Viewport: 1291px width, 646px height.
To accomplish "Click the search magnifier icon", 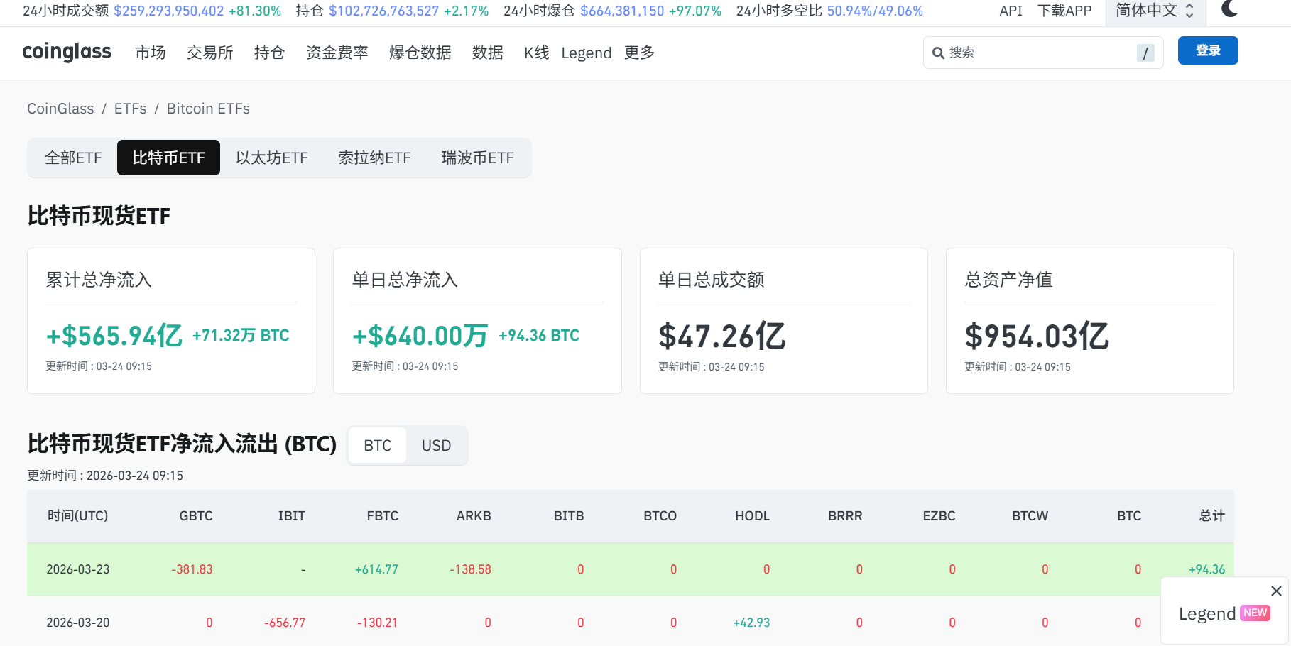I will click(938, 53).
